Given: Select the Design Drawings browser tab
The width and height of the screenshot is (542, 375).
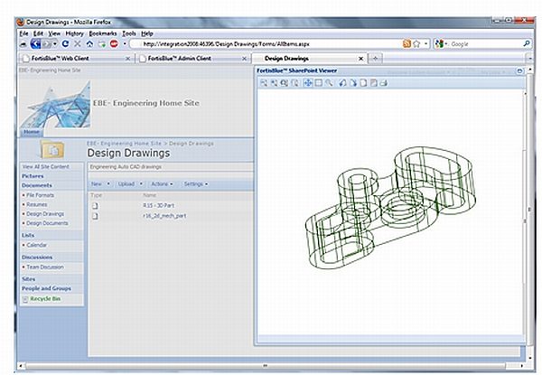Looking at the screenshot, I should 309,59.
